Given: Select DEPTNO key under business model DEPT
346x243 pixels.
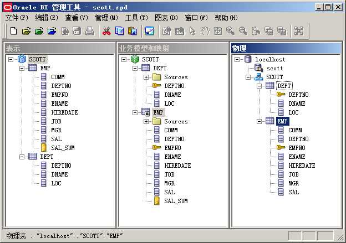Looking at the screenshot, I should click(x=174, y=86).
